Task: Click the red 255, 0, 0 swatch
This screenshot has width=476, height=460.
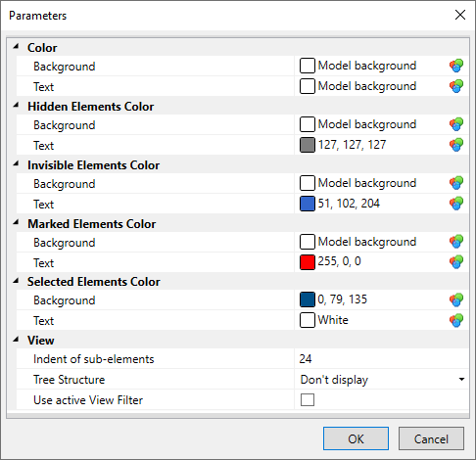Action: click(308, 262)
